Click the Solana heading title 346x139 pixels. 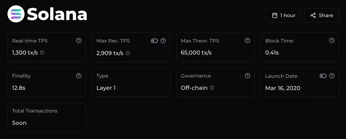click(x=57, y=14)
